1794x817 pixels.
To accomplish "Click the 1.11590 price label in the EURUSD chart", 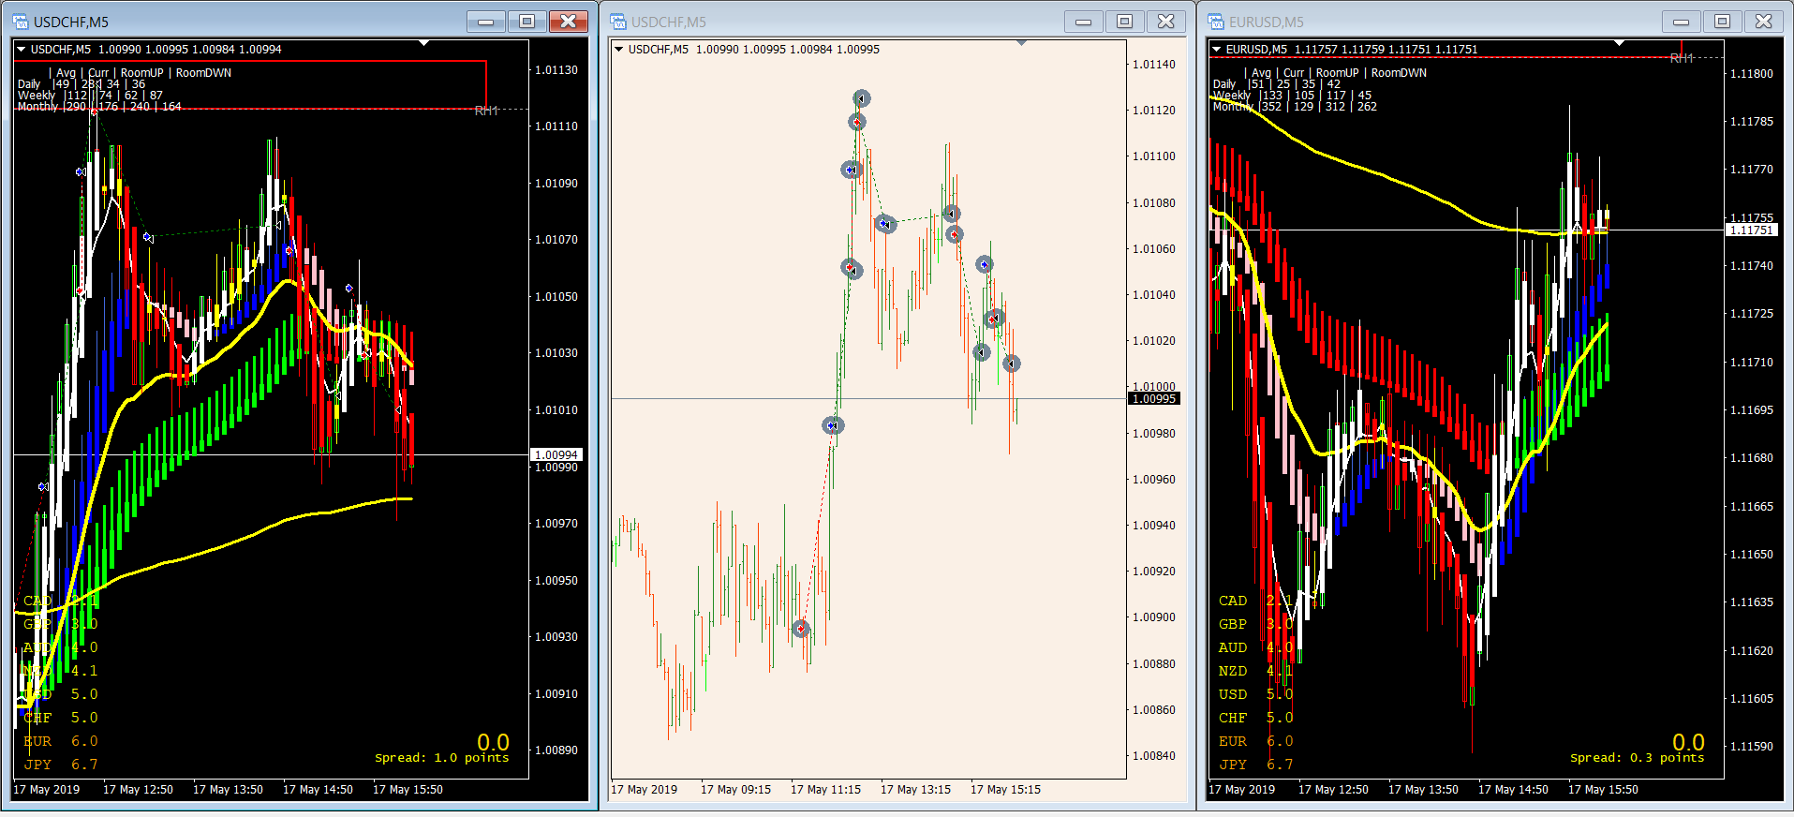I will click(x=1751, y=747).
